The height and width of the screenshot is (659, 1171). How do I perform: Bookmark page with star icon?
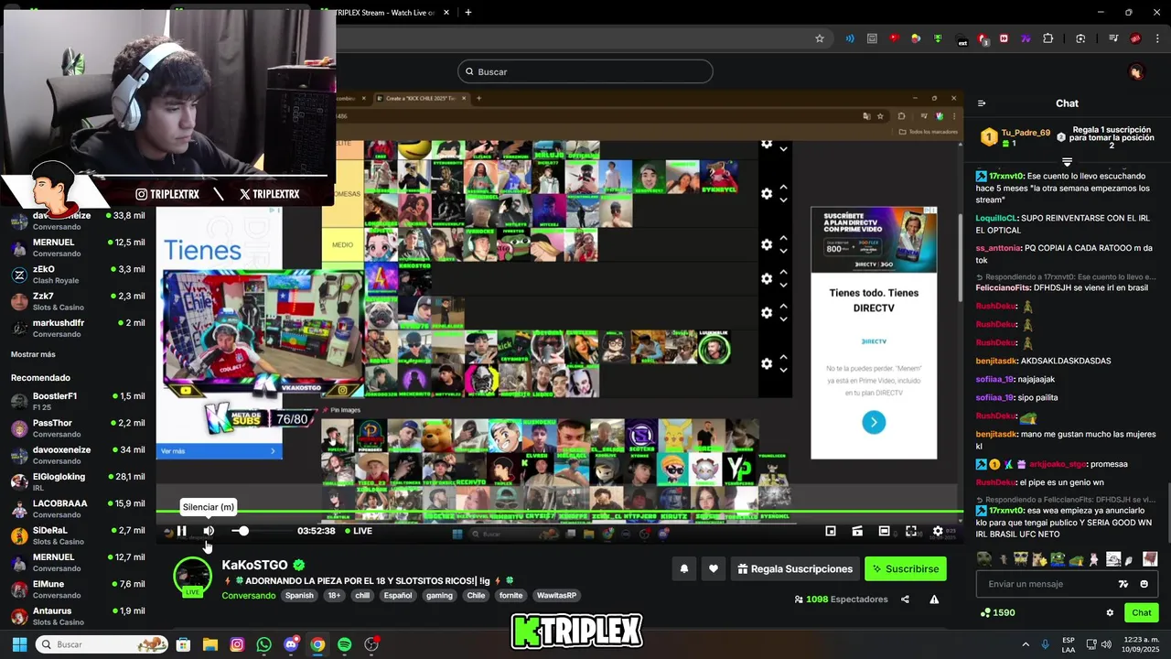point(820,38)
